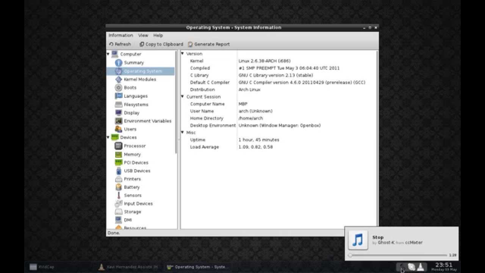Click the Generate Report icon
Screen dimensions: 485x273
point(190,44)
